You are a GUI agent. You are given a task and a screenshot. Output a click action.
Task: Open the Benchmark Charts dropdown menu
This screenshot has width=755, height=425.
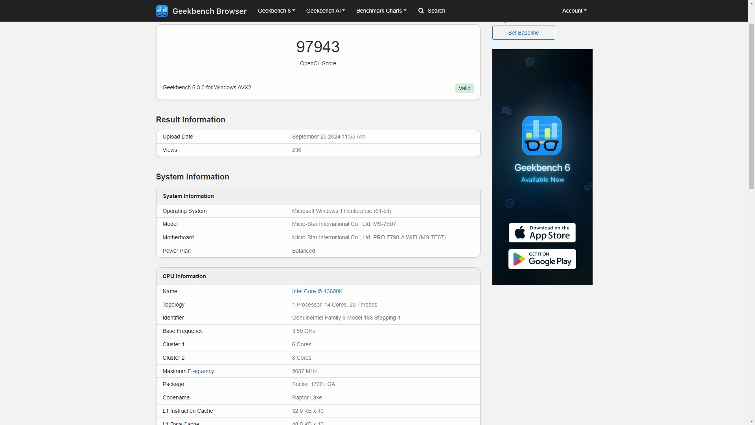coord(380,10)
